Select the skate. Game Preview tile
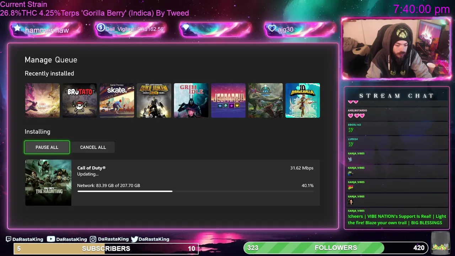 tap(117, 100)
